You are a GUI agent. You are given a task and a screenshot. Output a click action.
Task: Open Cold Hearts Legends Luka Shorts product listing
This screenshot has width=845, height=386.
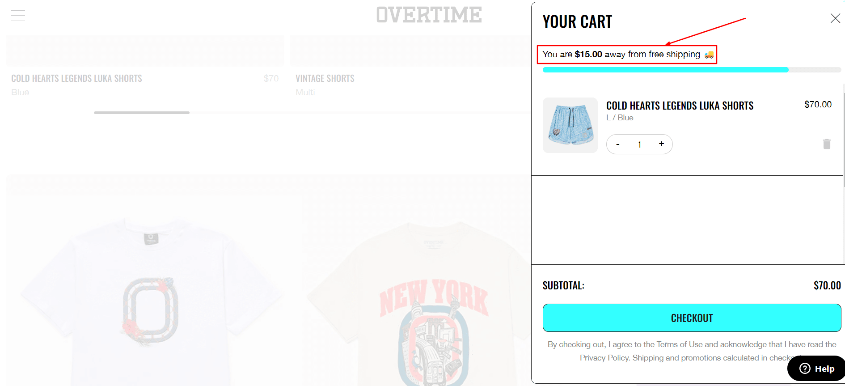pos(76,79)
